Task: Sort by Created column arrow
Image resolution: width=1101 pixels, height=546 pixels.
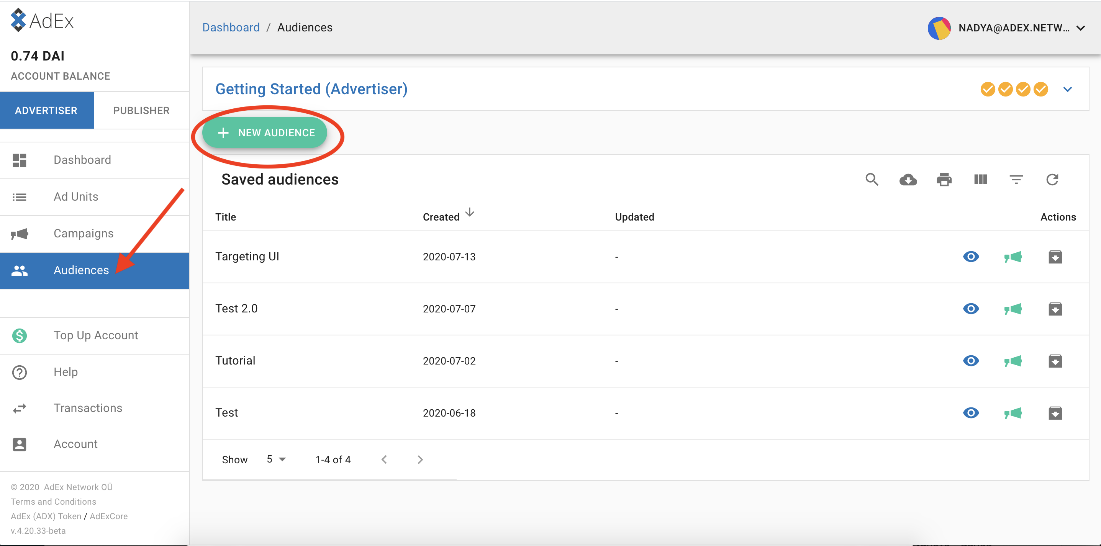Action: 469,212
